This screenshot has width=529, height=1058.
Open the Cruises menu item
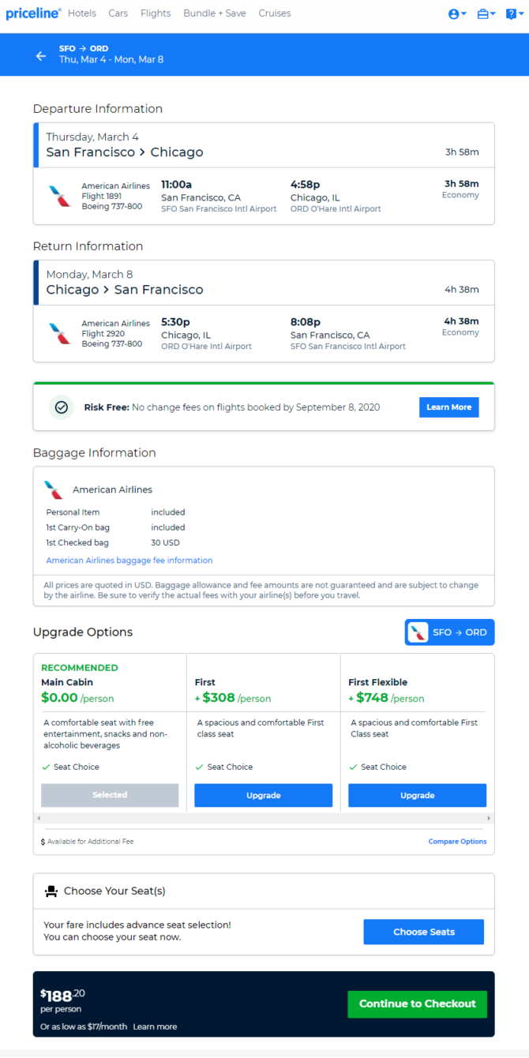coord(275,13)
